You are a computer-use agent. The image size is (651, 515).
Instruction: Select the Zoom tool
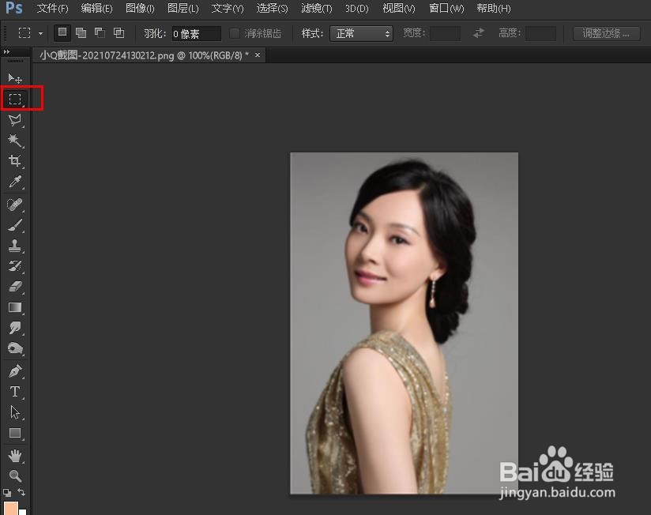click(x=14, y=476)
